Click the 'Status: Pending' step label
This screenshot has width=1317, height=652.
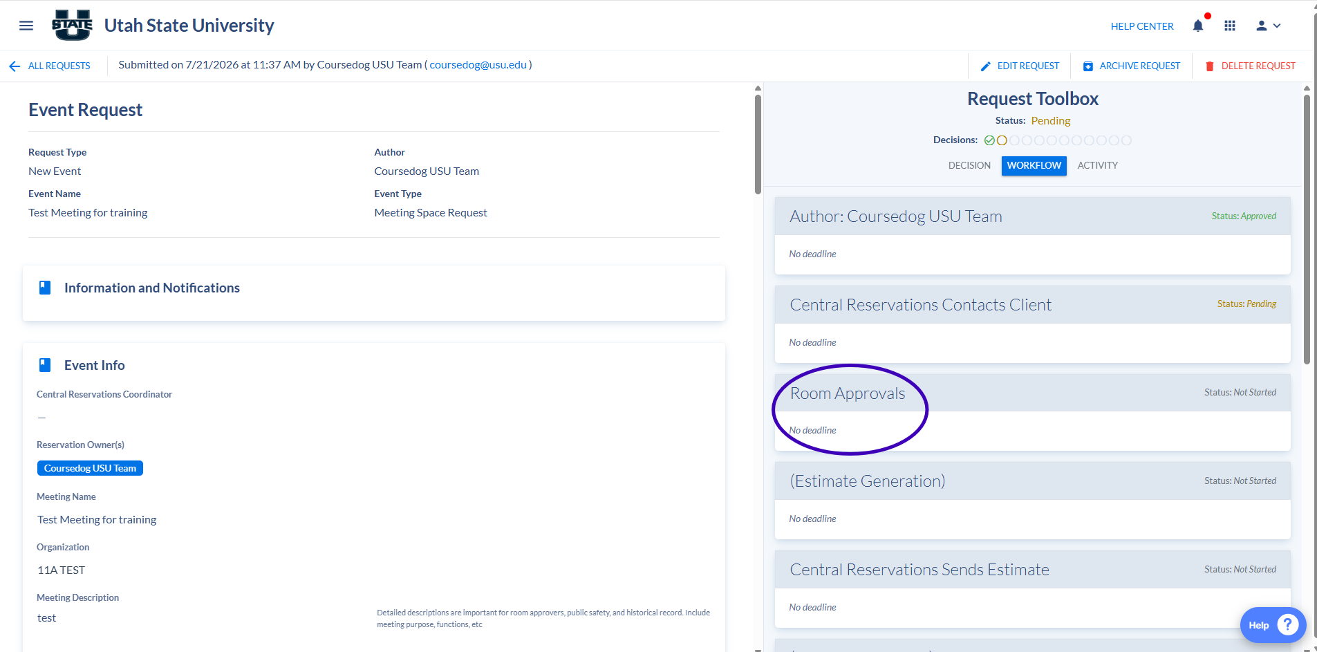pos(1246,304)
